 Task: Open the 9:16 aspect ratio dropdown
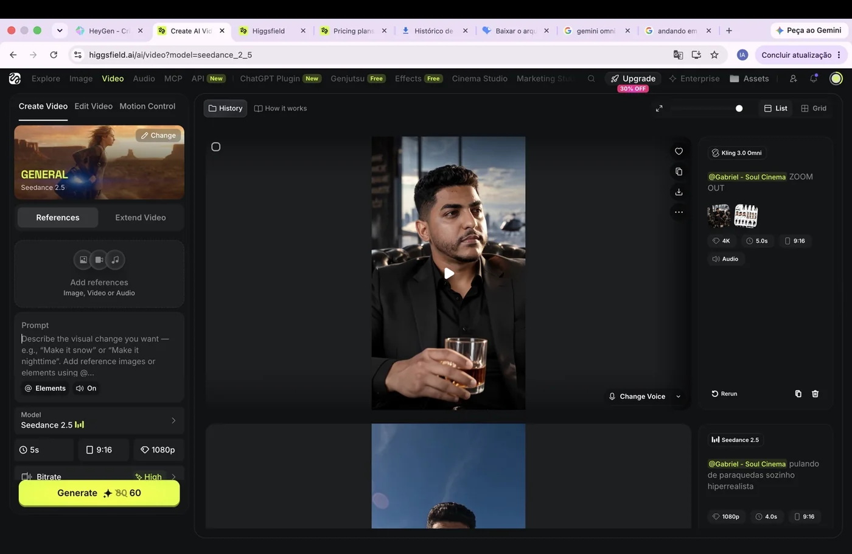click(x=103, y=450)
